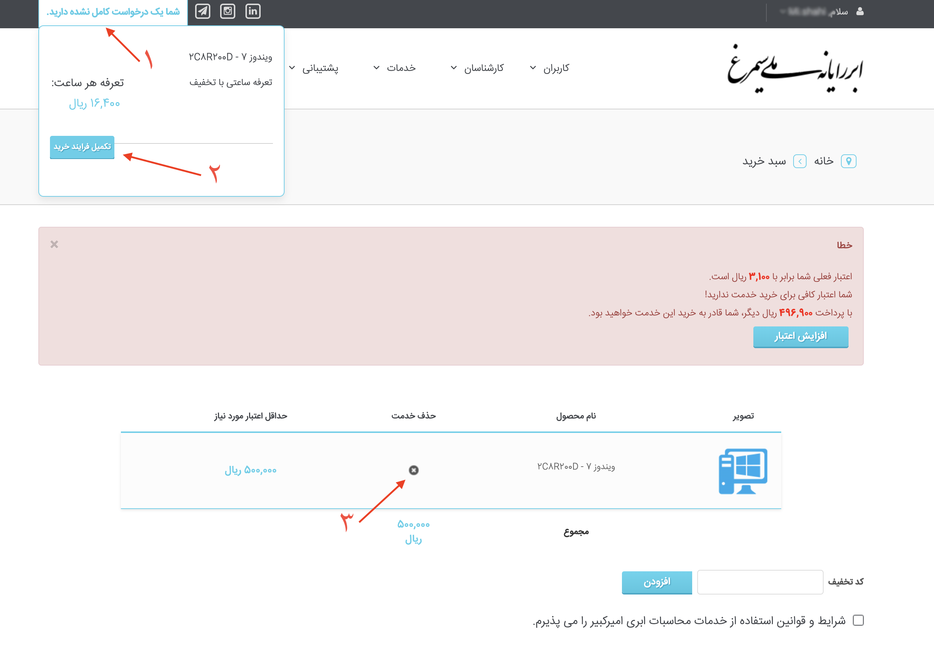
Task: Click the location pin breadcrumb icon
Action: pos(849,161)
